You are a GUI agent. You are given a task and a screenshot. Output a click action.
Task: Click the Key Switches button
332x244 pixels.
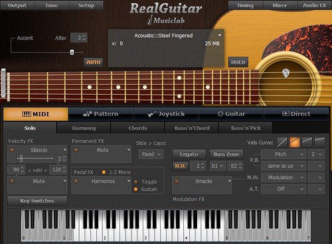pyautogui.click(x=37, y=201)
